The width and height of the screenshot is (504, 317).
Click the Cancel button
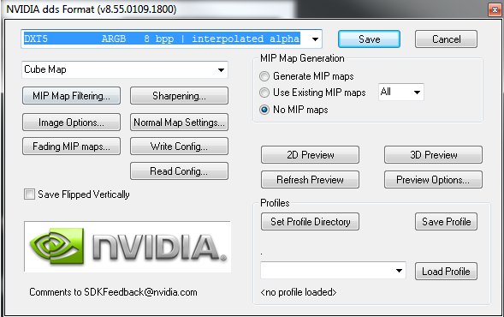click(446, 39)
